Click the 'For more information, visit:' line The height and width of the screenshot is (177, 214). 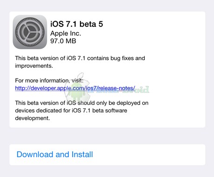(x=49, y=80)
